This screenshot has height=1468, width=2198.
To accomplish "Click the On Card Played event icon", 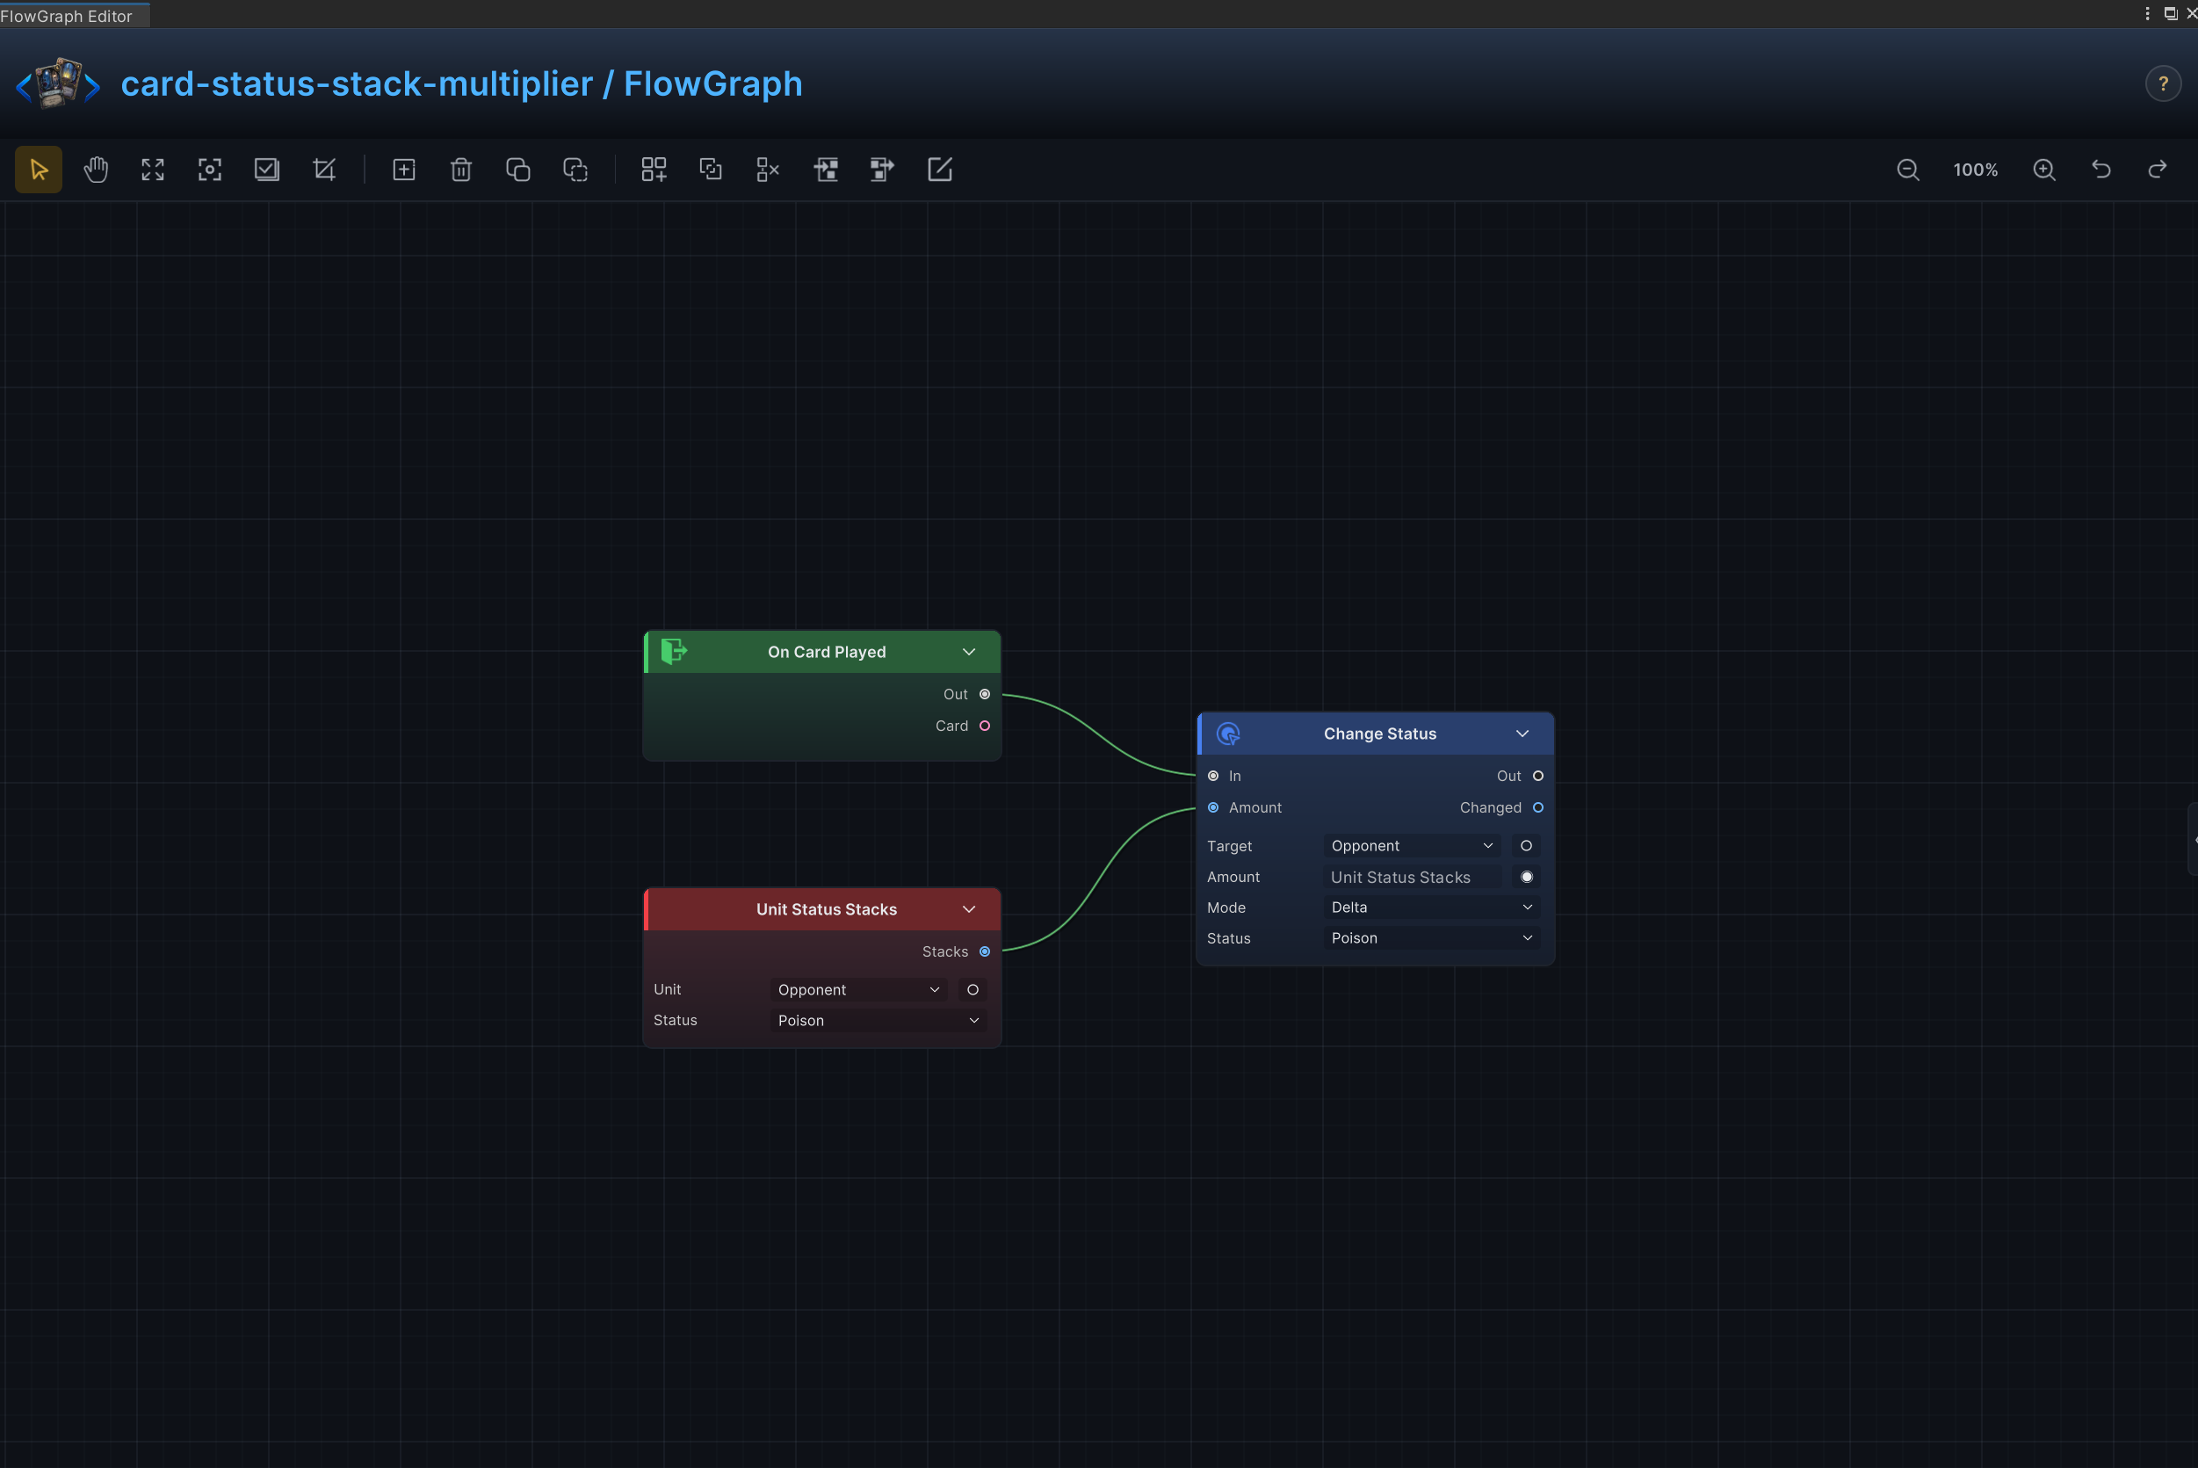I will point(674,652).
